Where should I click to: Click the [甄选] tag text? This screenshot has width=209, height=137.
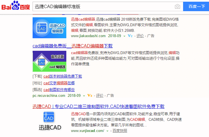point(37,90)
